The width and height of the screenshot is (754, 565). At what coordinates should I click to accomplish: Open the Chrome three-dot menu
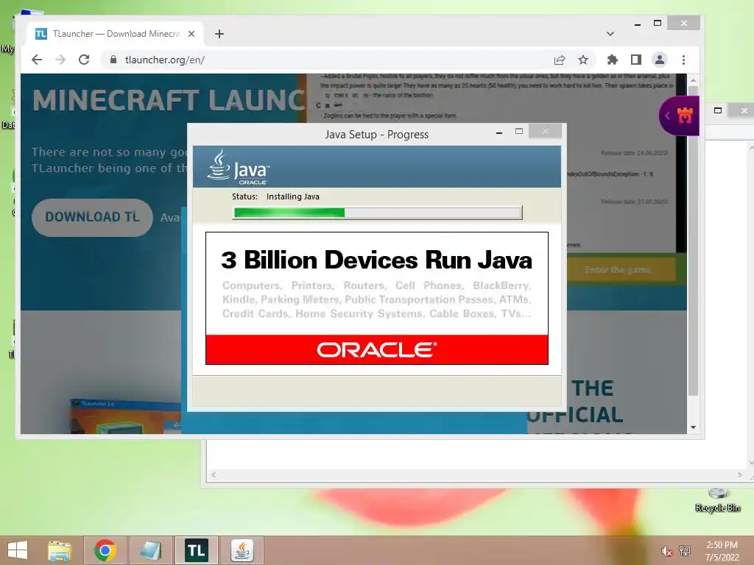683,60
